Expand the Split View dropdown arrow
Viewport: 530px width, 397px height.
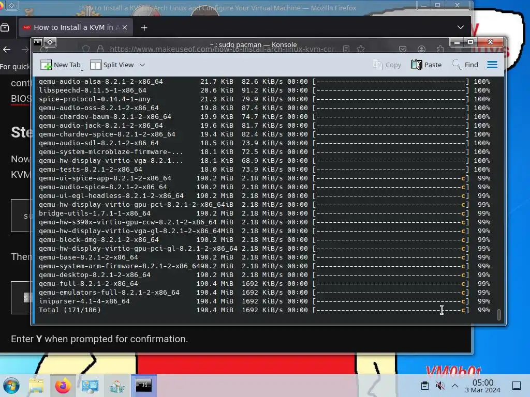click(142, 65)
